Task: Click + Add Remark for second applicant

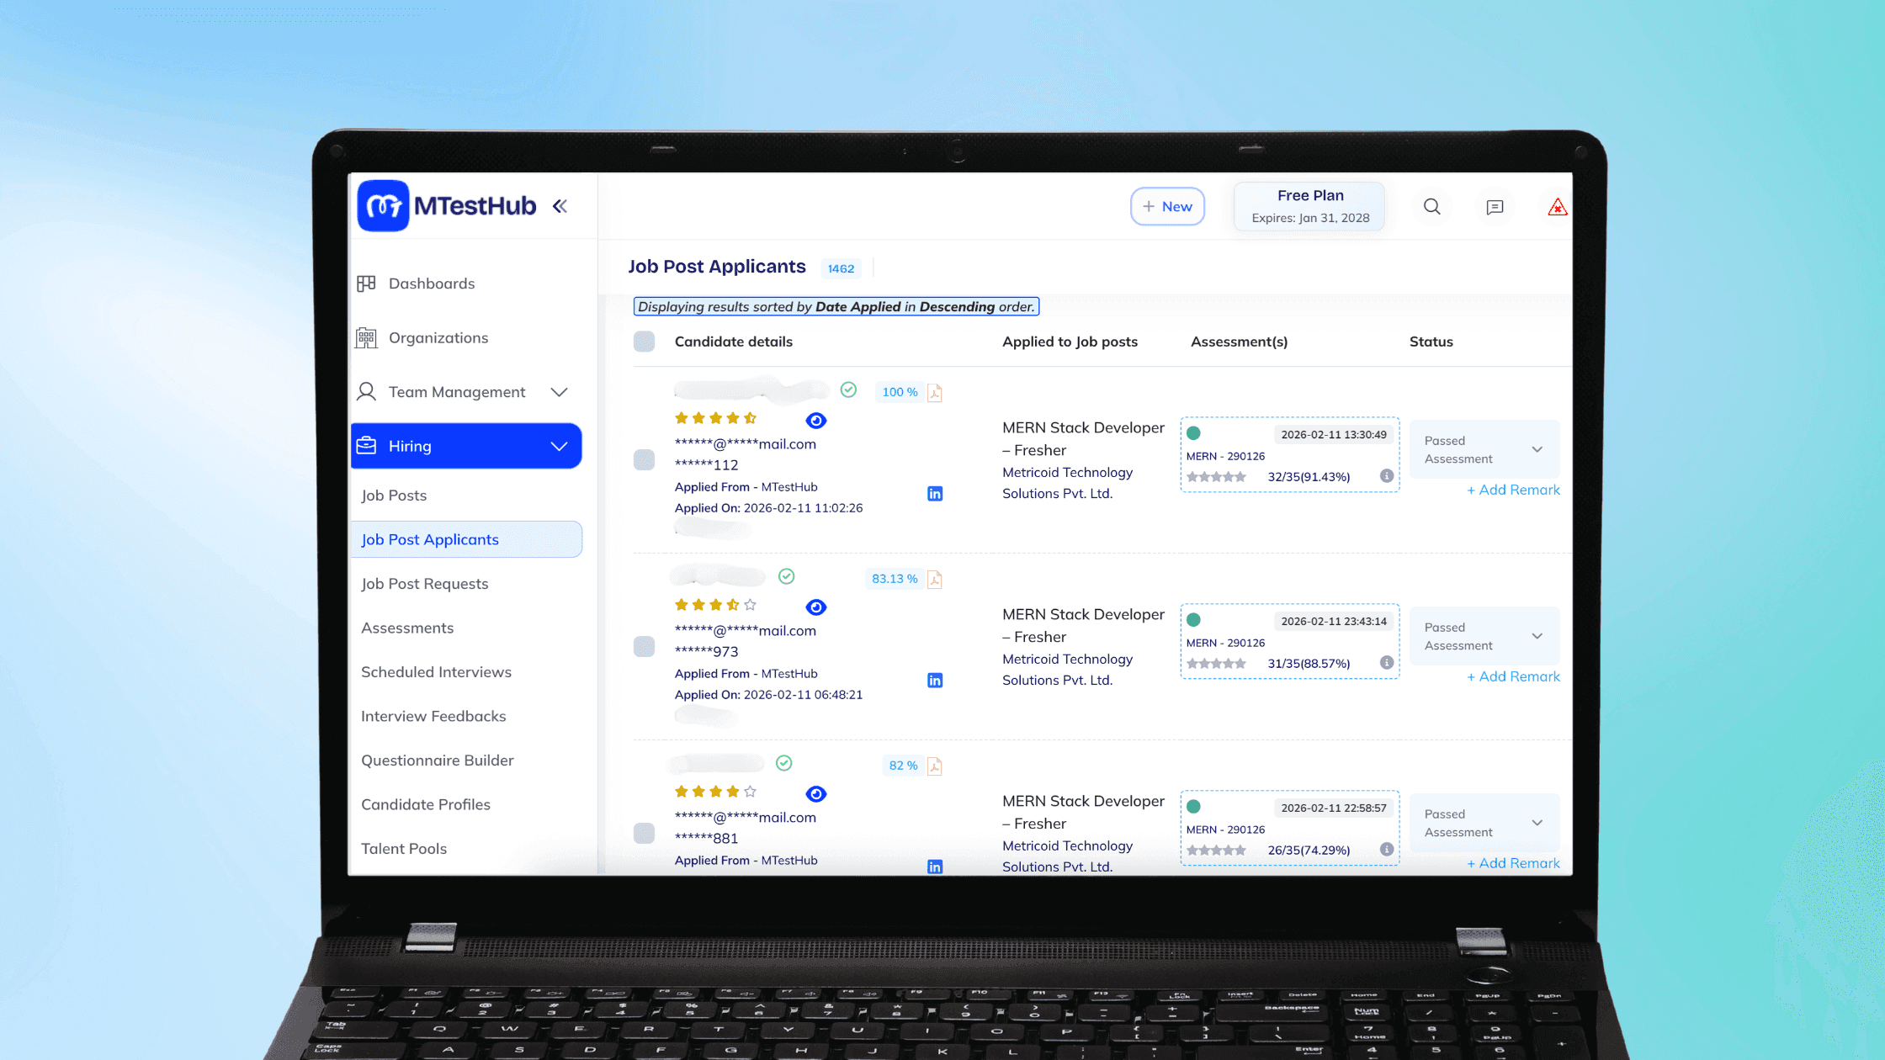Action: coord(1513,677)
